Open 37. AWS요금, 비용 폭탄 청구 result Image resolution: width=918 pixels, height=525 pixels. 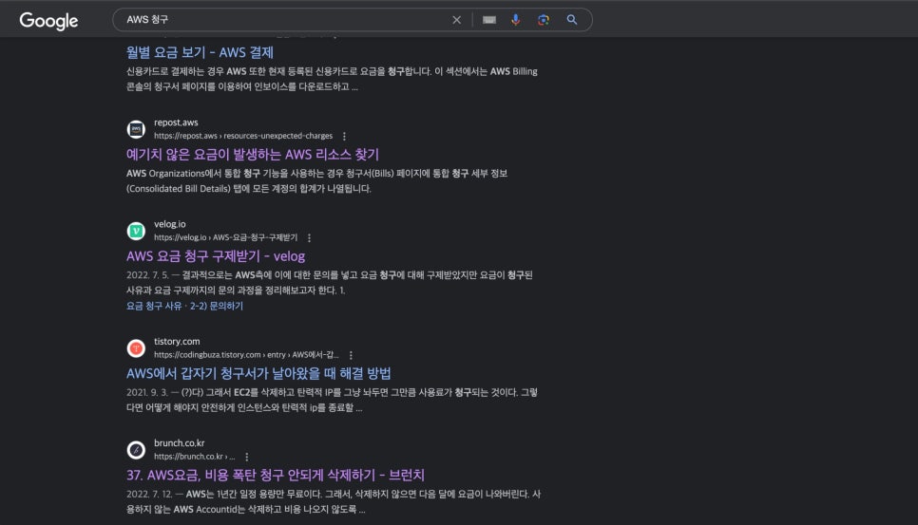pyautogui.click(x=276, y=475)
